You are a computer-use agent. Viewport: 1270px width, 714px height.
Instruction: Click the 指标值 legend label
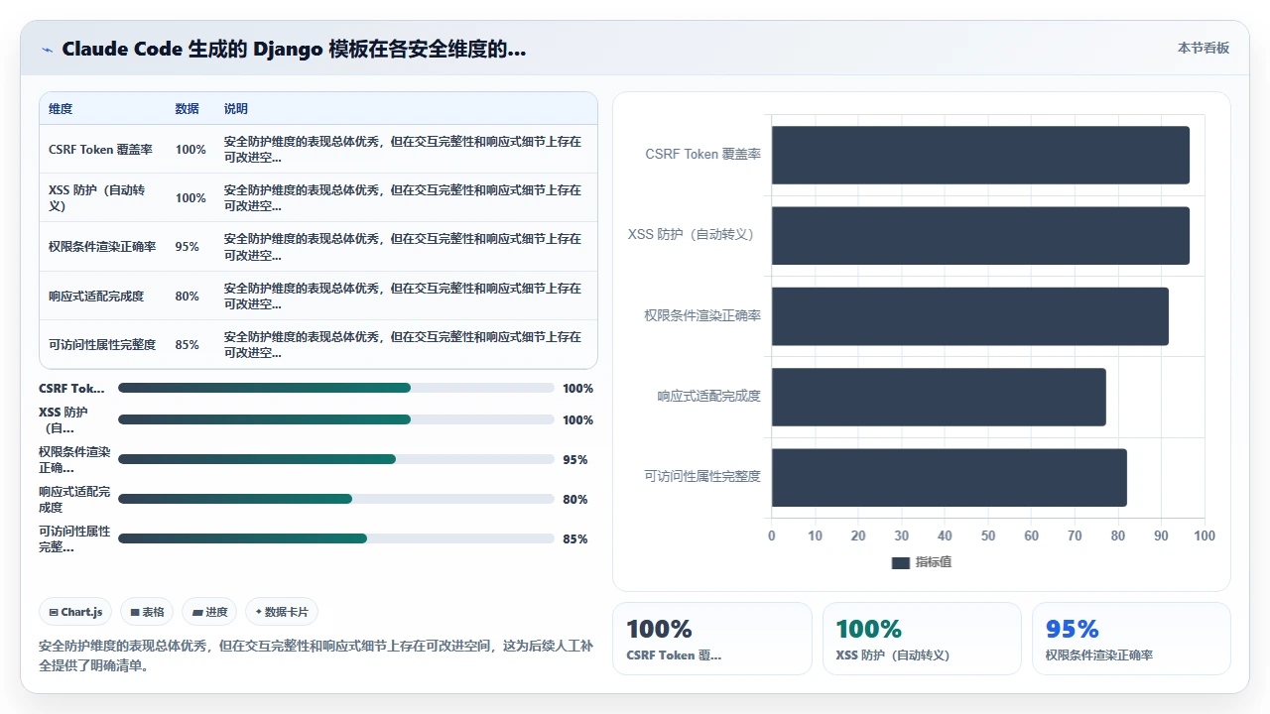point(934,562)
